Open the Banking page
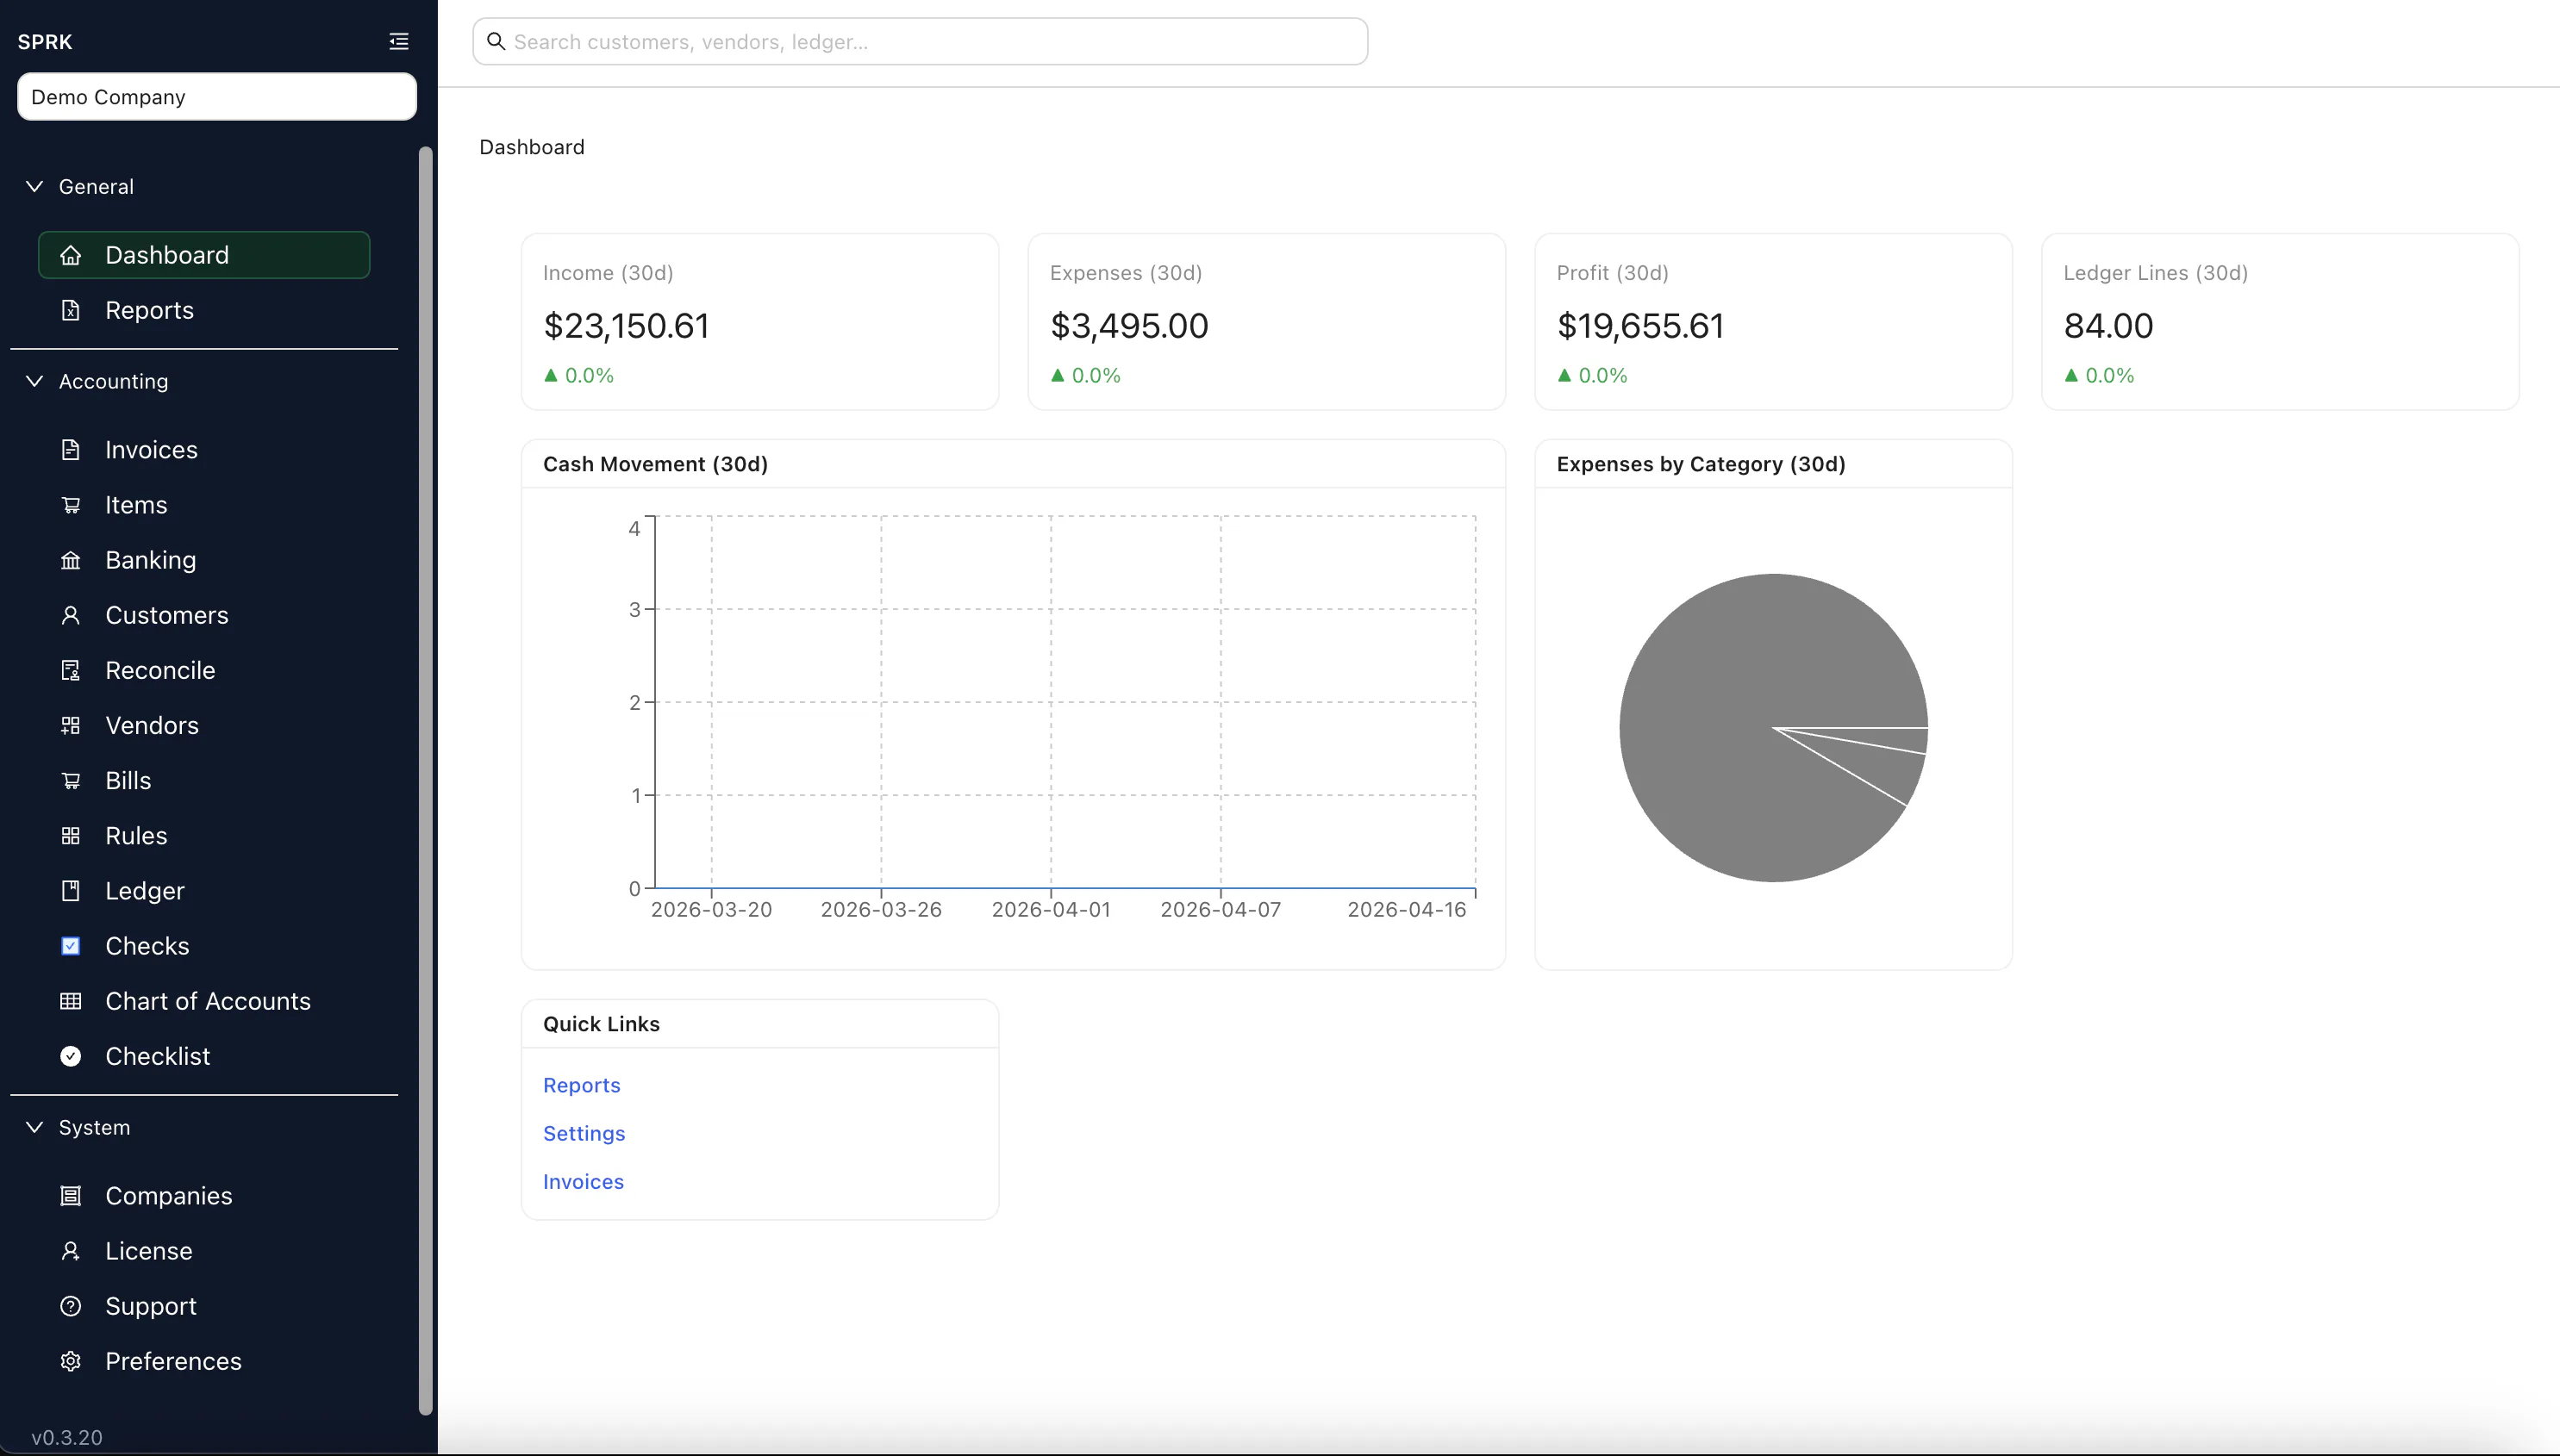Screen dimensions: 2560x1456 (150, 560)
